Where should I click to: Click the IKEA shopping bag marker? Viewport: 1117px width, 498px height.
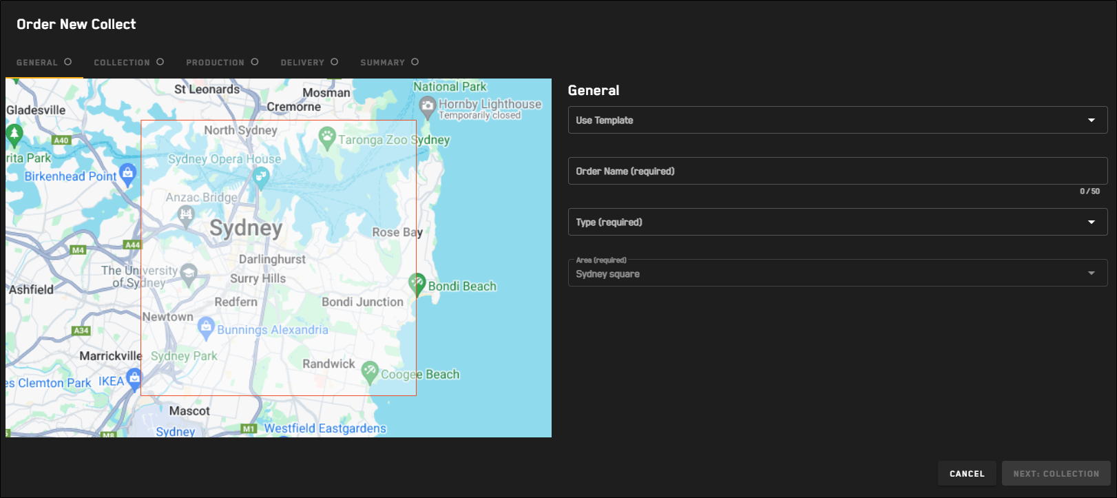pos(134,377)
